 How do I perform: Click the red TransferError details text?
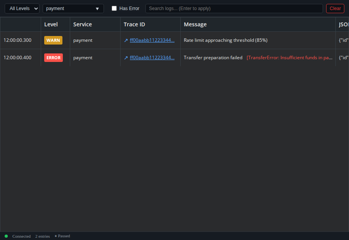pyautogui.click(x=289, y=58)
